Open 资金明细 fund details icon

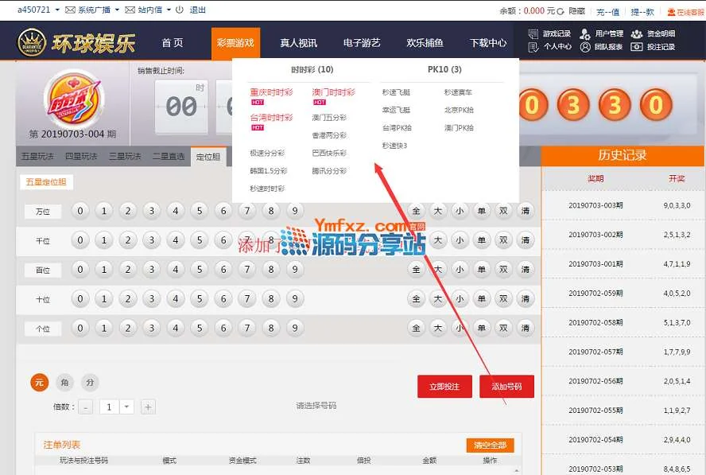coord(636,34)
